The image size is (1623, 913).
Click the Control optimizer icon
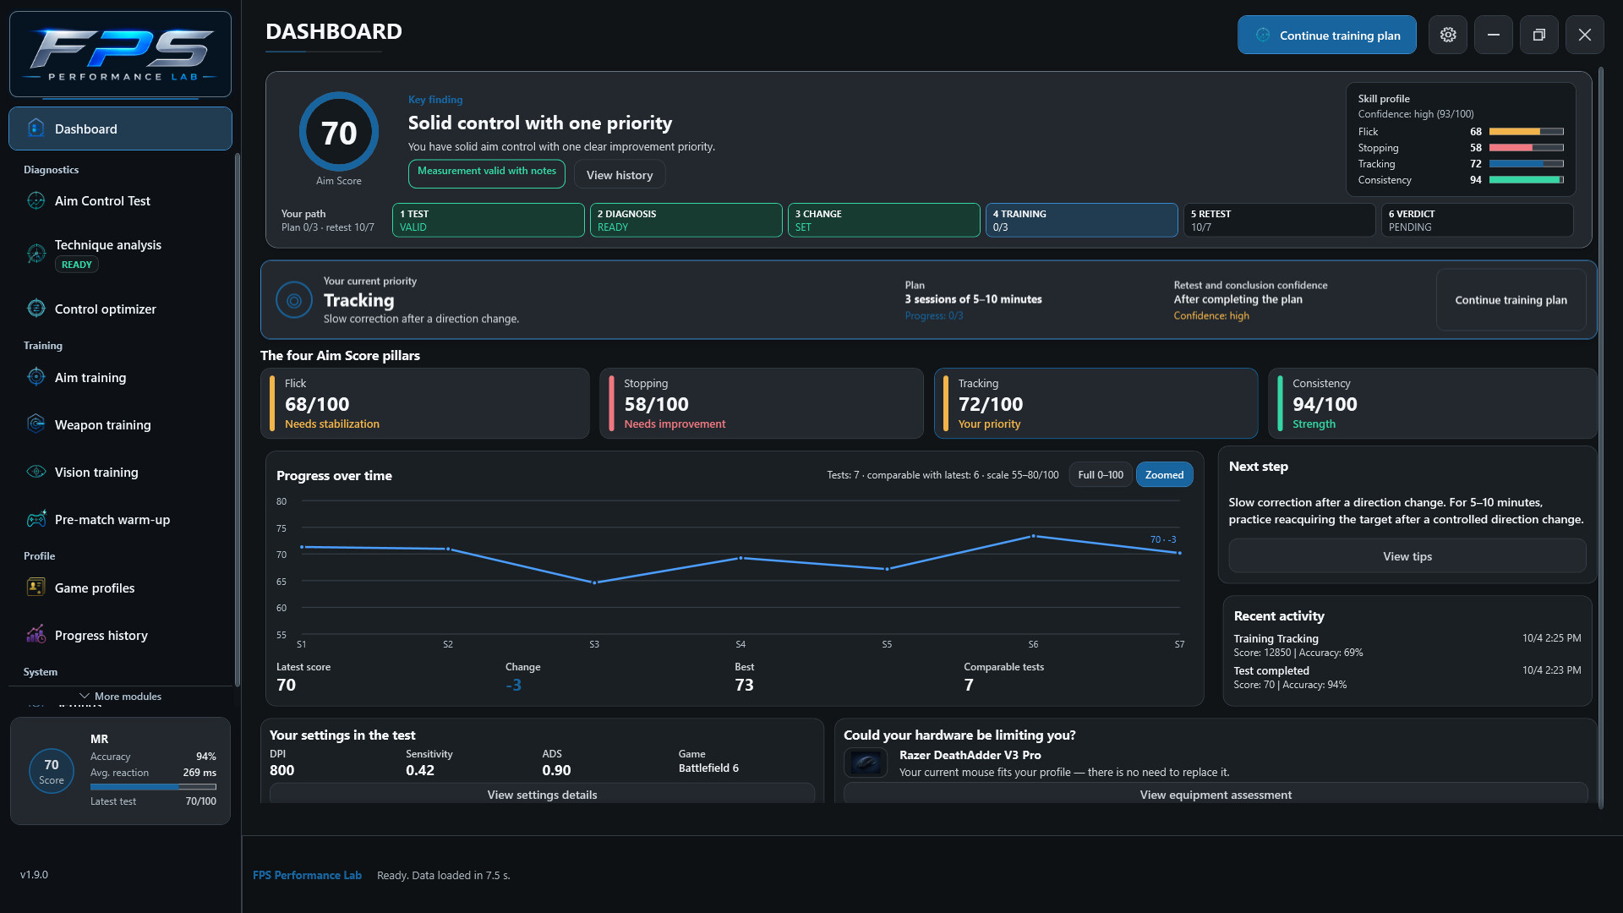36,309
